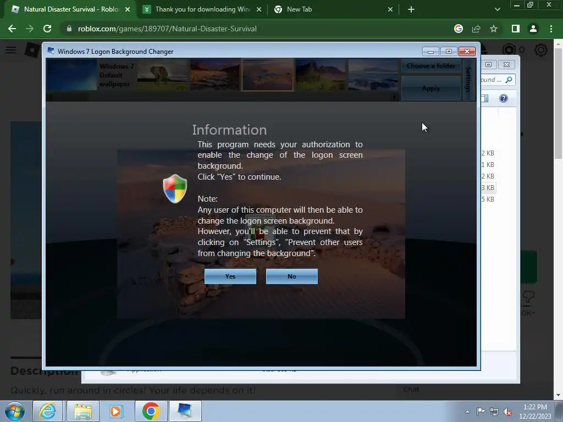Select the sunset landscape wallpaper thumbnail after elephant
Viewport: 563px width, 422px height.
pos(215,75)
